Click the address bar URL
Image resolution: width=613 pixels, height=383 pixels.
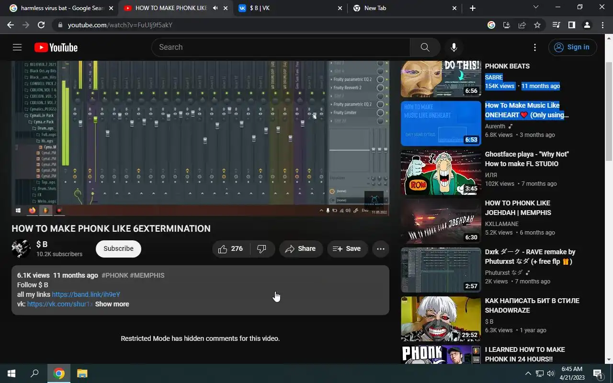pyautogui.click(x=120, y=25)
